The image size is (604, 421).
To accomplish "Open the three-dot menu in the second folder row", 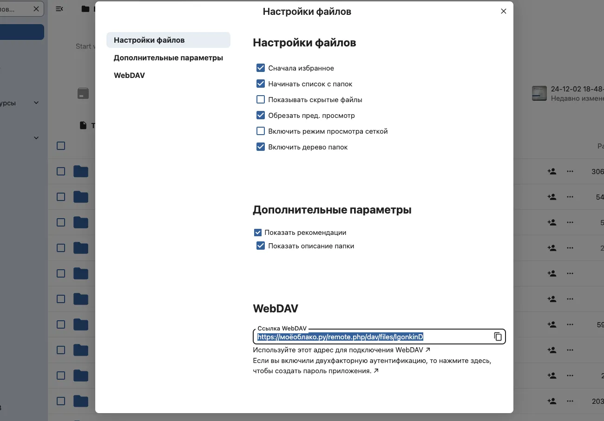I will point(570,197).
